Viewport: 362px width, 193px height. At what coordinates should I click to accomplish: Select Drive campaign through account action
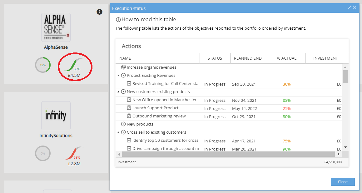tap(166, 148)
